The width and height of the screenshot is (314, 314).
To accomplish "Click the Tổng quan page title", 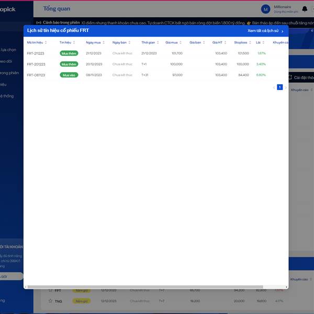I will [x=57, y=8].
